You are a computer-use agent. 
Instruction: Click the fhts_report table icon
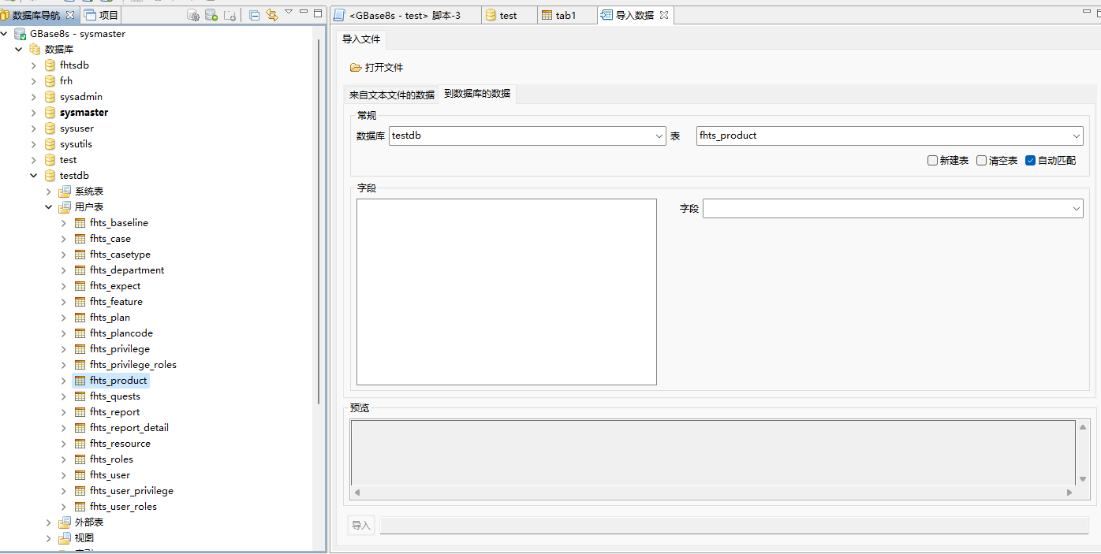[80, 412]
